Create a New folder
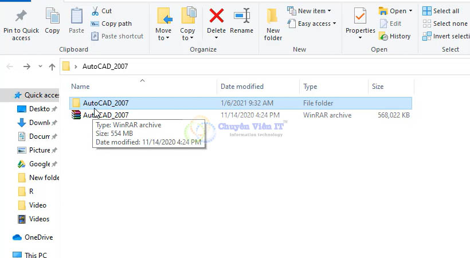The image size is (470, 258). pyautogui.click(x=273, y=25)
